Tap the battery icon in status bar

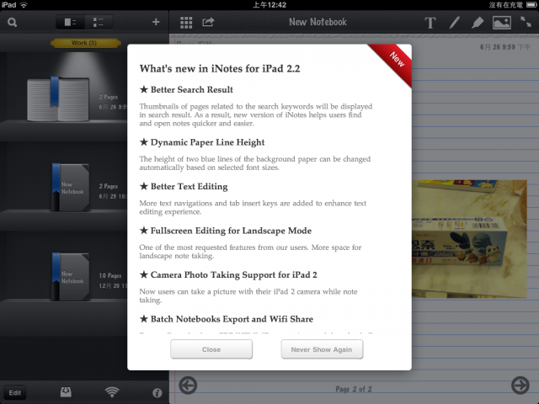click(531, 5)
